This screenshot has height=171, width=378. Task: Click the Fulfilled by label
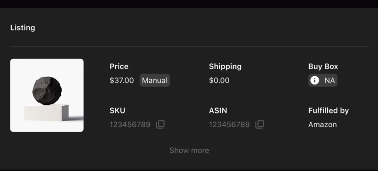329,111
